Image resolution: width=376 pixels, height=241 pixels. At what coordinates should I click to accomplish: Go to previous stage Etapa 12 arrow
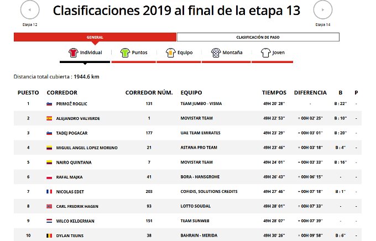coord(30,9)
